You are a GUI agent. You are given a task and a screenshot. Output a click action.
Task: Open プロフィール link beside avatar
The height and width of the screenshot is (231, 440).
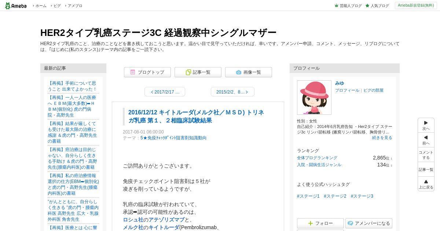347,90
